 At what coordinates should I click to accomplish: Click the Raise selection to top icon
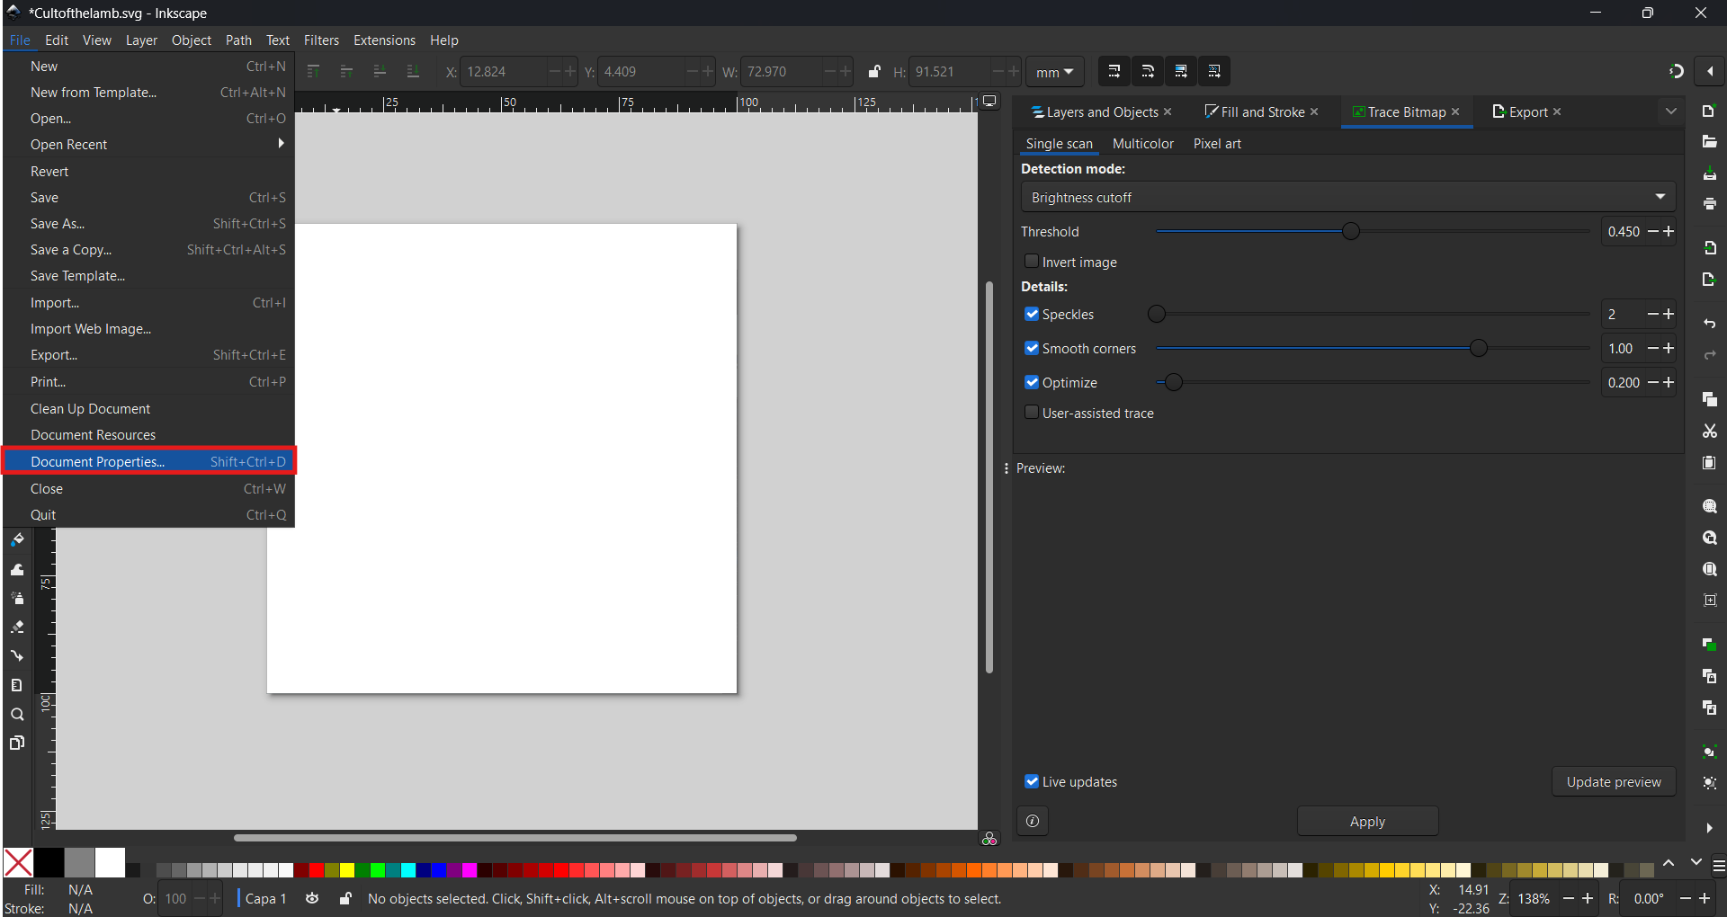[313, 71]
